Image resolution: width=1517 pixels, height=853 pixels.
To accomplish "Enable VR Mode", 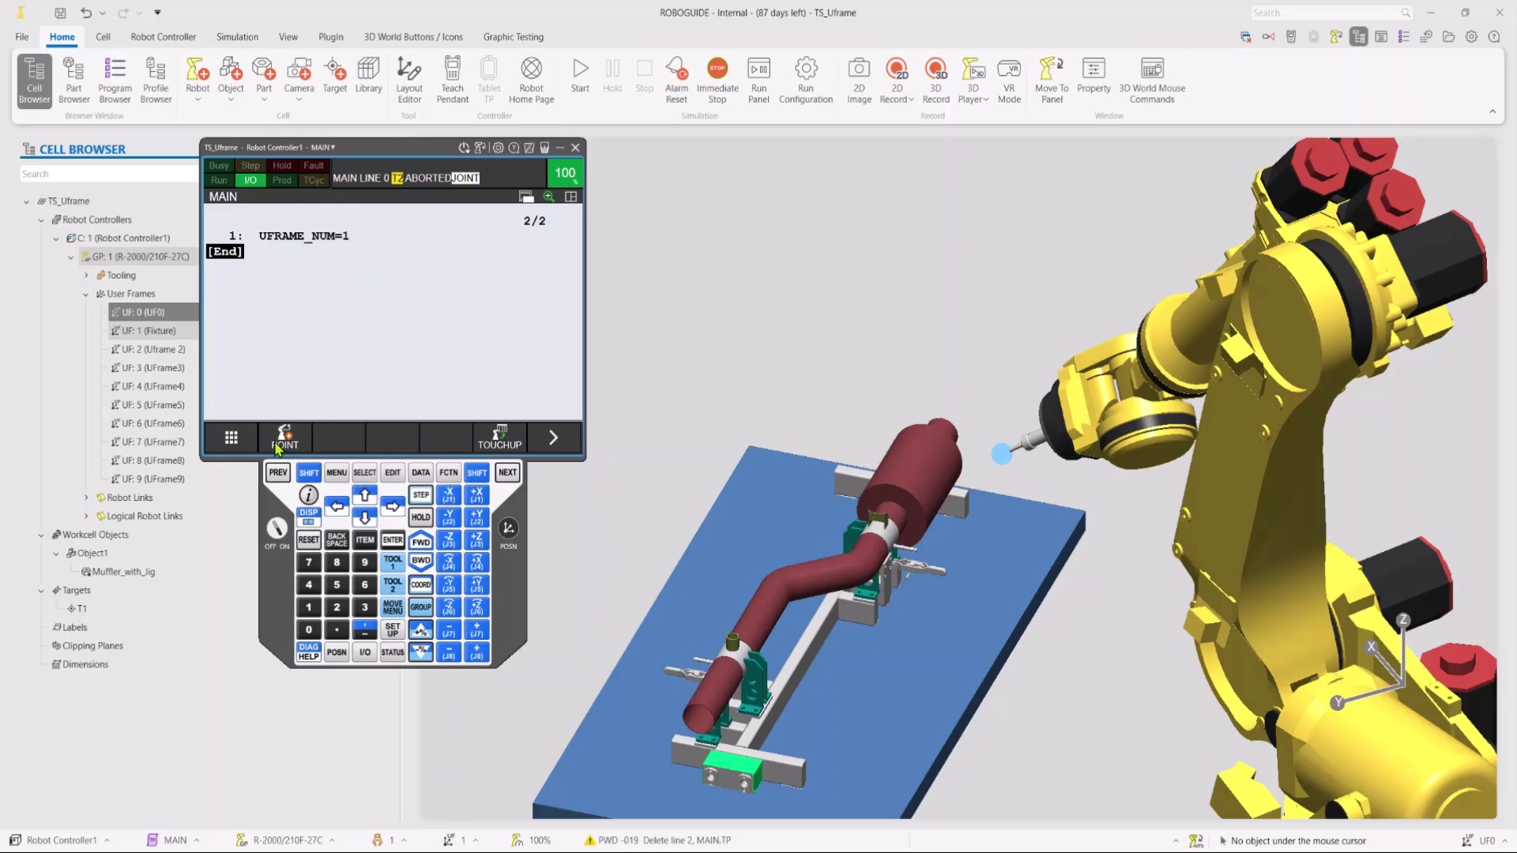I will (x=1009, y=81).
